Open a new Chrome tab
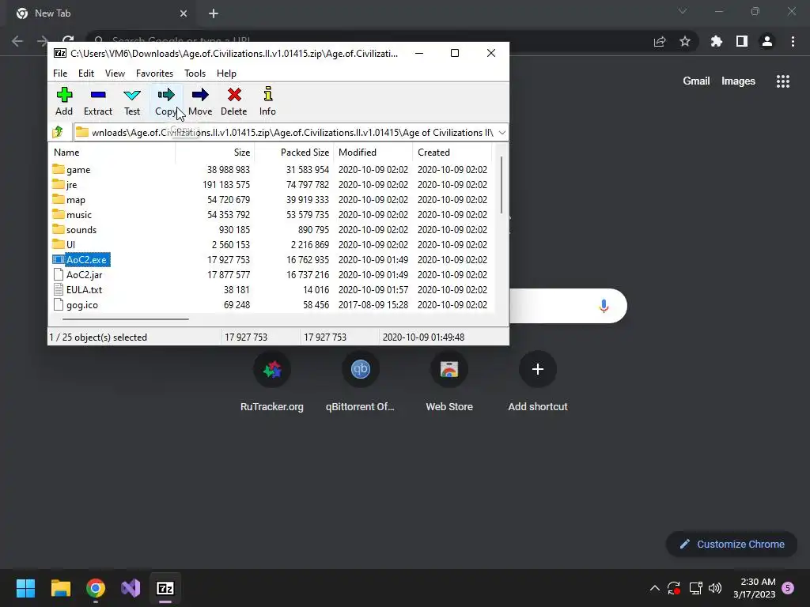 click(214, 13)
